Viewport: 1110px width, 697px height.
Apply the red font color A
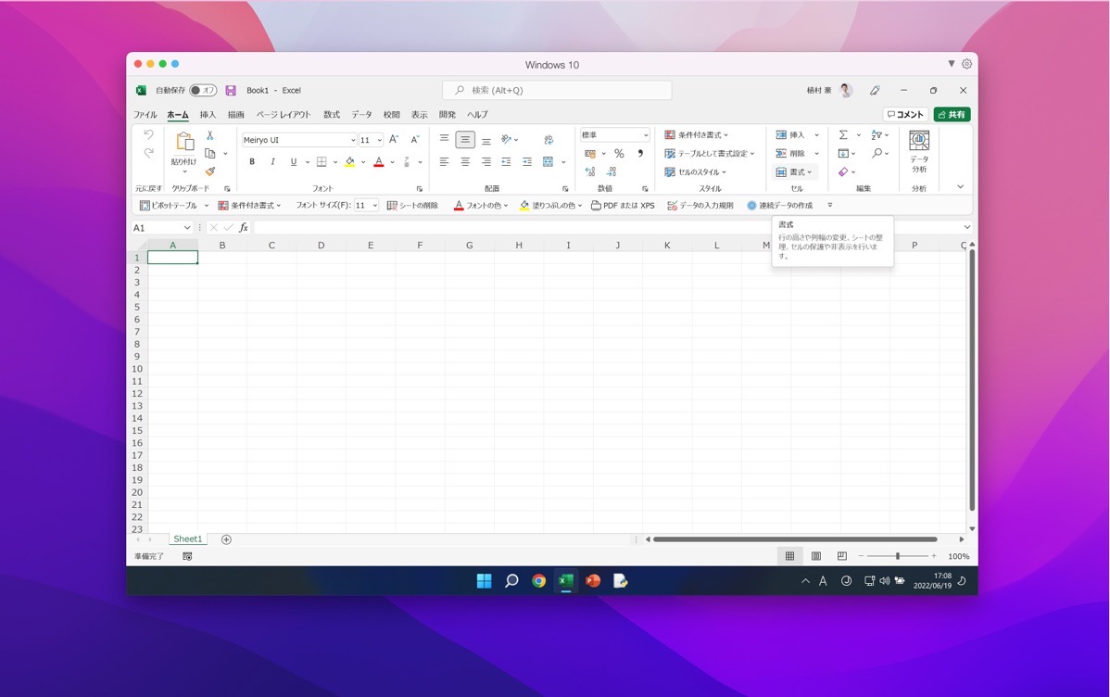click(379, 162)
